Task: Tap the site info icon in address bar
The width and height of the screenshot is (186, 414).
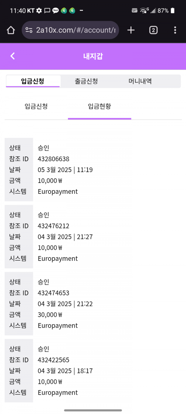Action: pos(29,30)
